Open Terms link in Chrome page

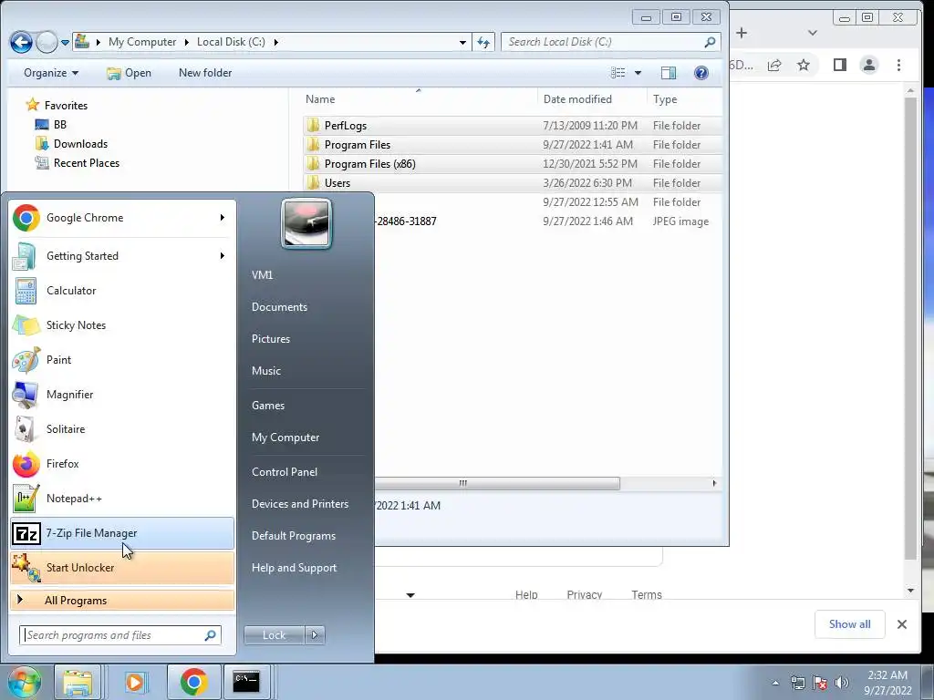pyautogui.click(x=647, y=594)
